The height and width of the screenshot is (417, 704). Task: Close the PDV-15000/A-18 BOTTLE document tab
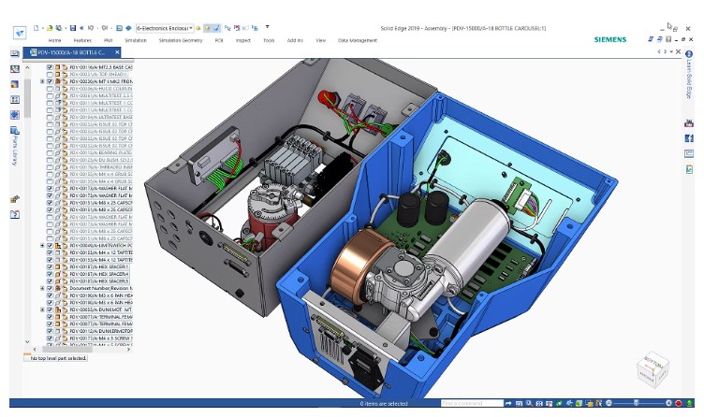(x=117, y=52)
